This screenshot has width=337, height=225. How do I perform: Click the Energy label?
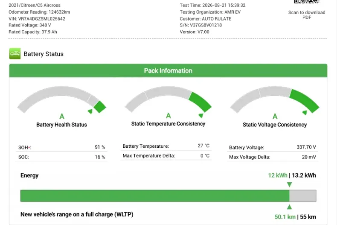pyautogui.click(x=29, y=175)
